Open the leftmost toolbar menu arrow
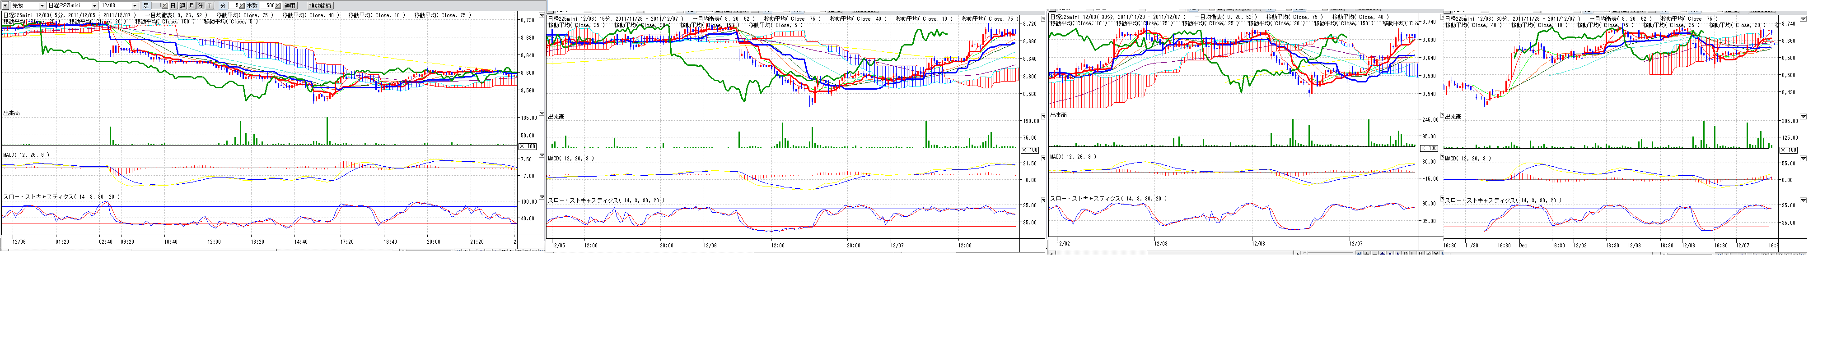The image size is (1841, 346). pyautogui.click(x=6, y=6)
